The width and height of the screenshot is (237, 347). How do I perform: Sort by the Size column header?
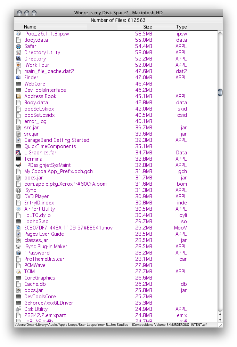(147, 27)
